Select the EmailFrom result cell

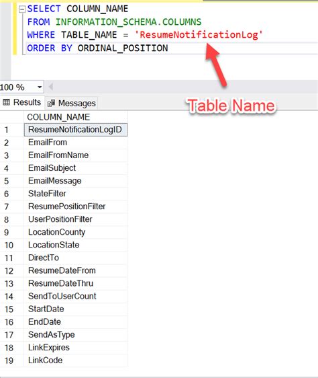click(76, 143)
